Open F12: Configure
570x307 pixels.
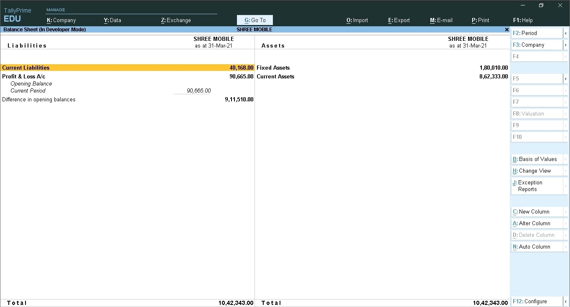point(537,301)
